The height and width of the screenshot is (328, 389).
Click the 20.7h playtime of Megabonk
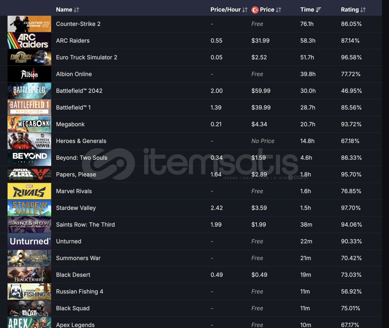308,124
